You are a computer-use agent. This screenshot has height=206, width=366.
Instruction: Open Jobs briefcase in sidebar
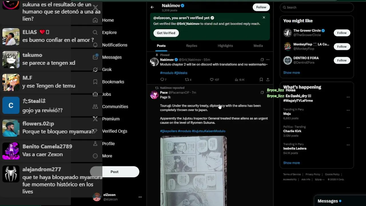[95, 94]
